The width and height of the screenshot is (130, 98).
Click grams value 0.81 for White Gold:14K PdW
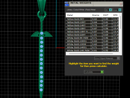click(95, 50)
